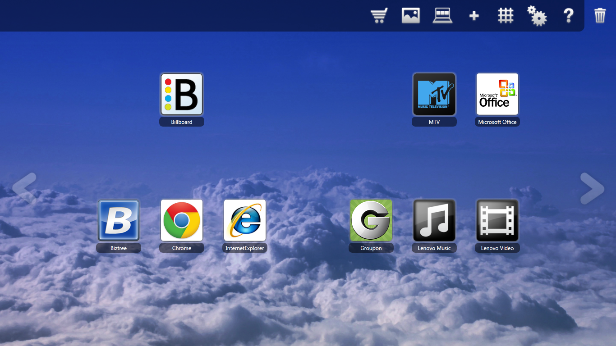This screenshot has height=346, width=616.
Task: Click the InternetExplorer text label
Action: tap(245, 248)
